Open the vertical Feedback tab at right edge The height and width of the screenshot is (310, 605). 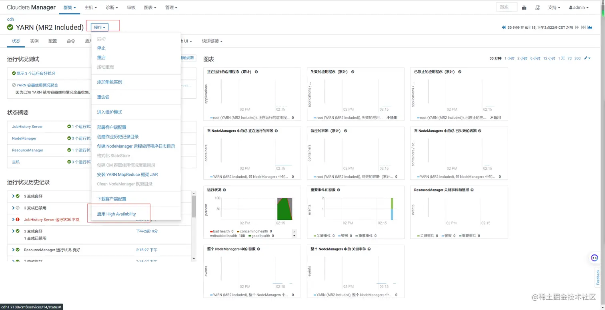(598, 277)
